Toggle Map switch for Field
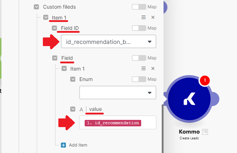 [x=139, y=58]
